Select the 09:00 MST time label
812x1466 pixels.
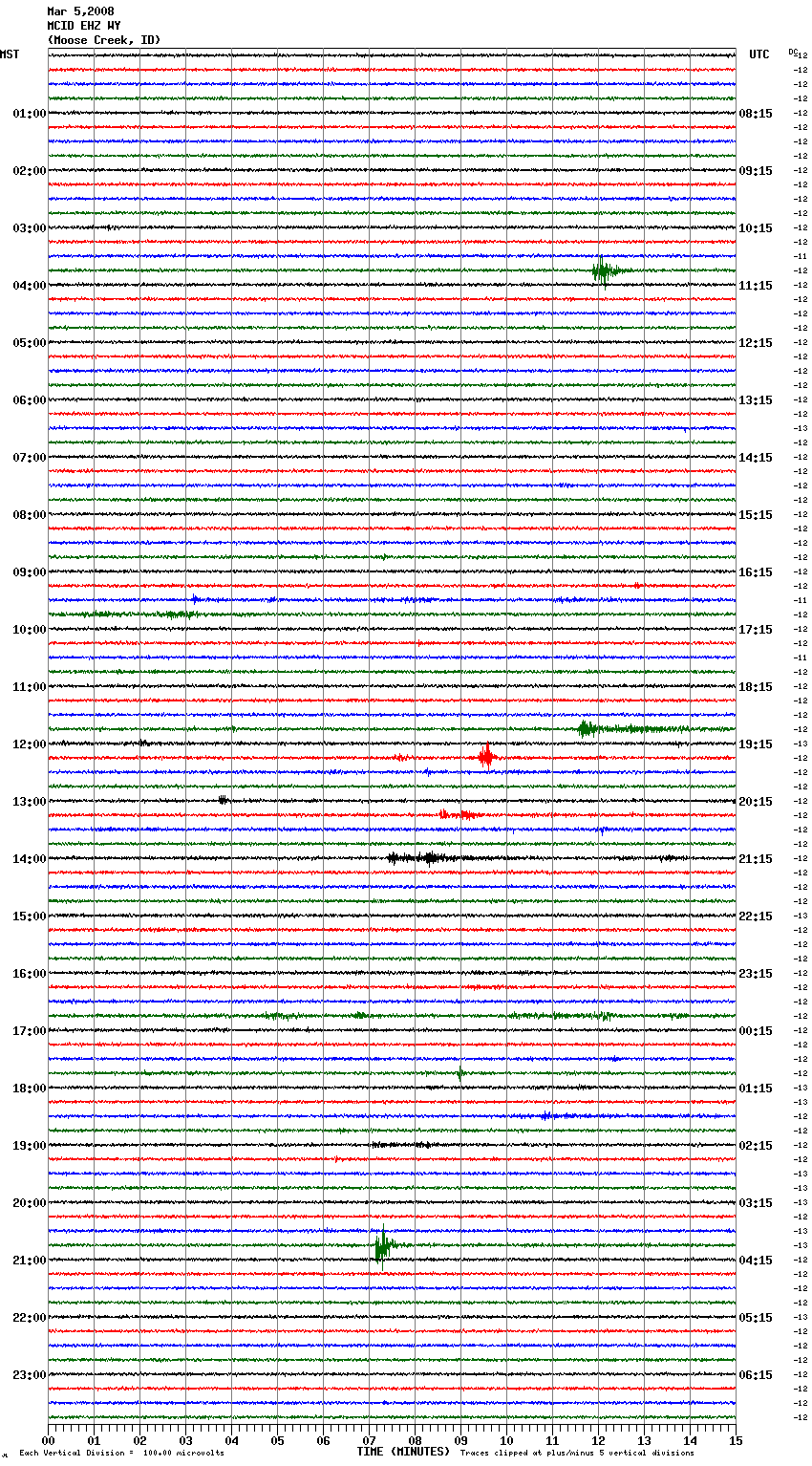pyautogui.click(x=30, y=572)
